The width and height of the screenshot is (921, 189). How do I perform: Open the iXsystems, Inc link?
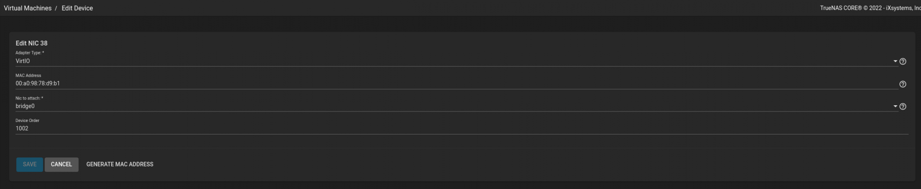click(x=903, y=8)
